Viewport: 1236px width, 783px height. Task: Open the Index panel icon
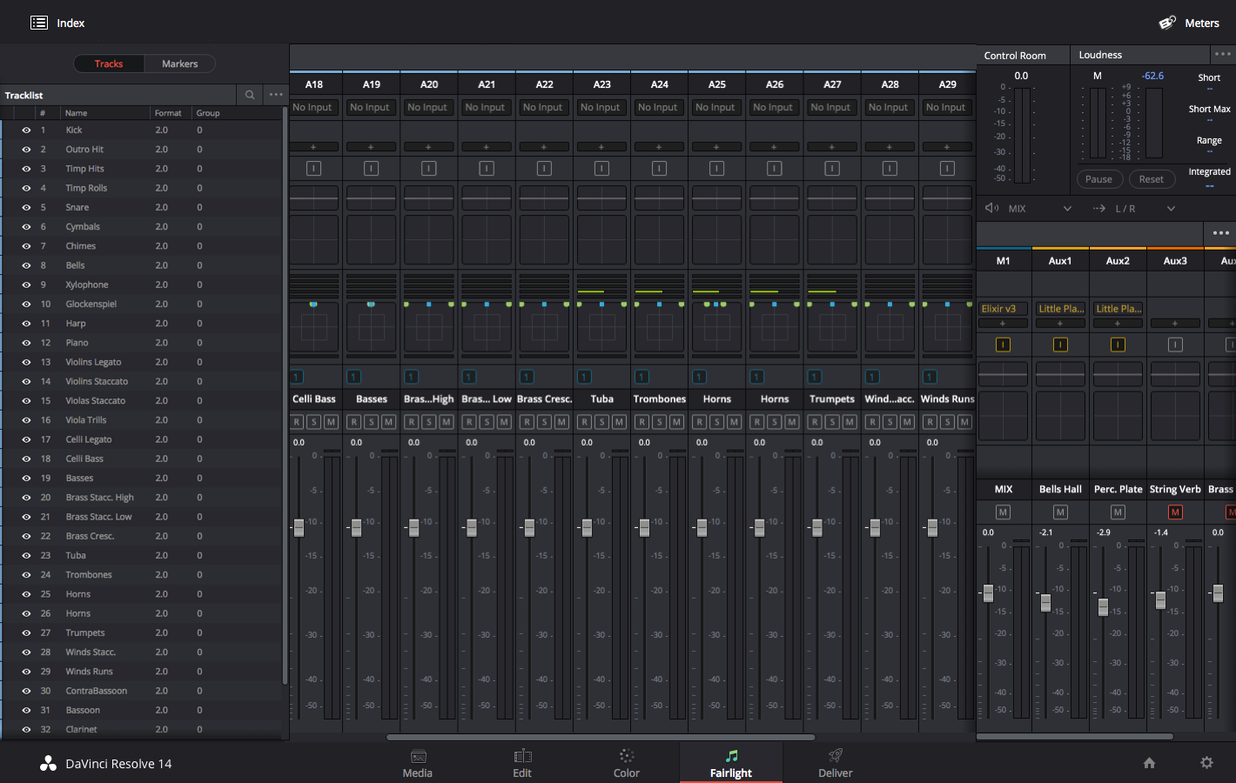(x=39, y=23)
